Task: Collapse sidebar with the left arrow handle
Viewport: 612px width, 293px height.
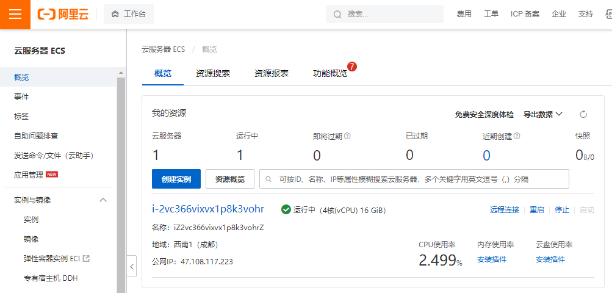Action: 132,266
